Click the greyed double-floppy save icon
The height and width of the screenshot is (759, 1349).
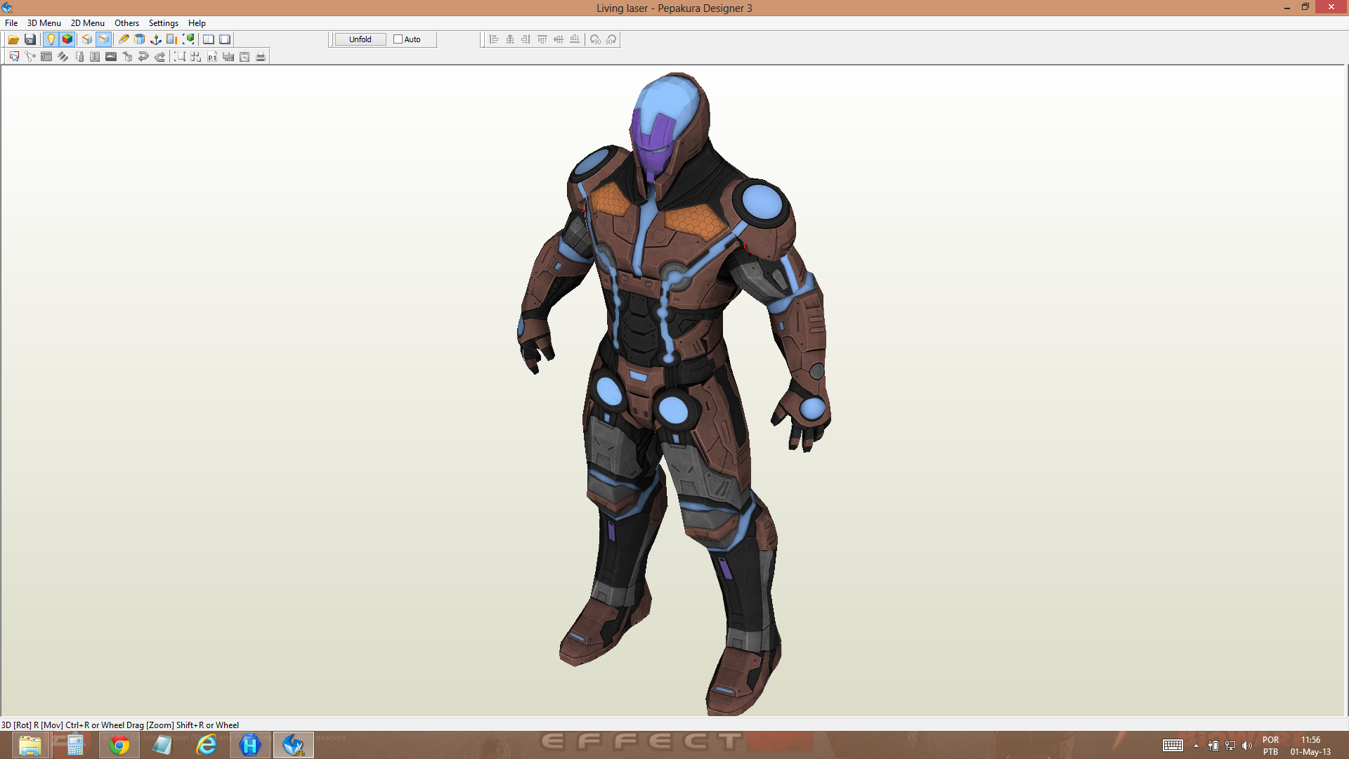(228, 57)
